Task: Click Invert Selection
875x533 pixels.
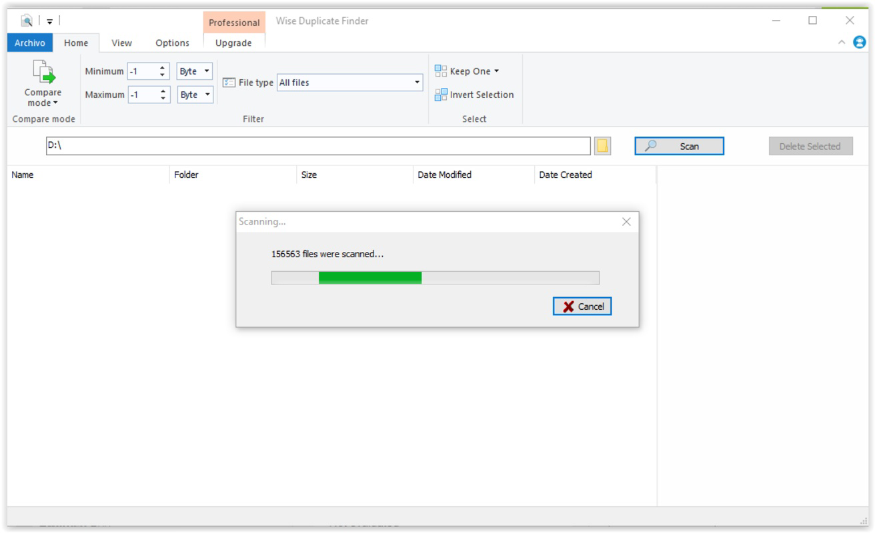Action: point(474,95)
